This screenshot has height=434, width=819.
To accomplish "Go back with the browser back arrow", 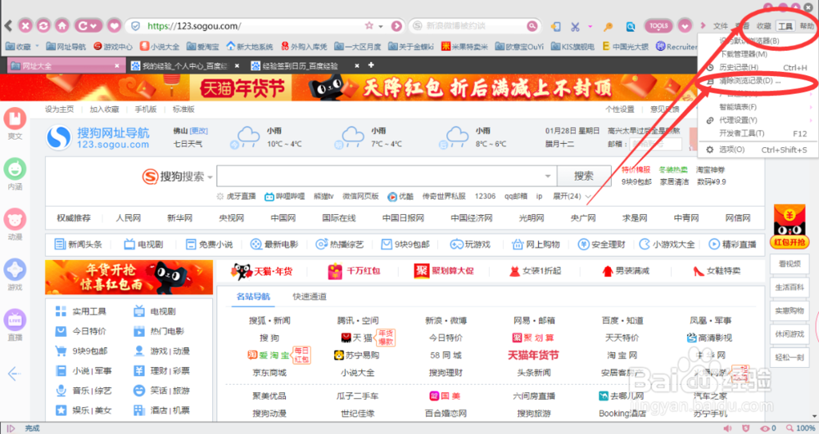I will coord(8,25).
